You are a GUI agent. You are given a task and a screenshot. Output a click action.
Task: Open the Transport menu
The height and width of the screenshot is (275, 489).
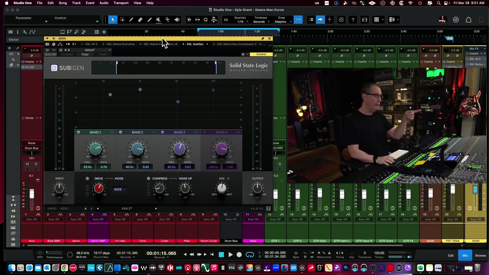pyautogui.click(x=121, y=3)
